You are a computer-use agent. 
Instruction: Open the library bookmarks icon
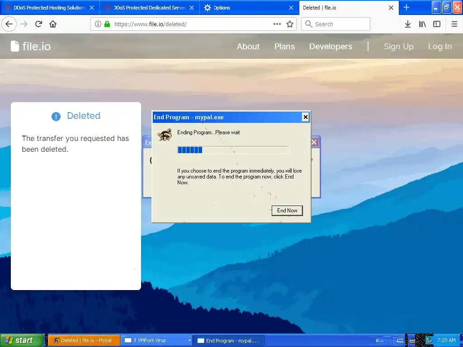[x=422, y=24]
